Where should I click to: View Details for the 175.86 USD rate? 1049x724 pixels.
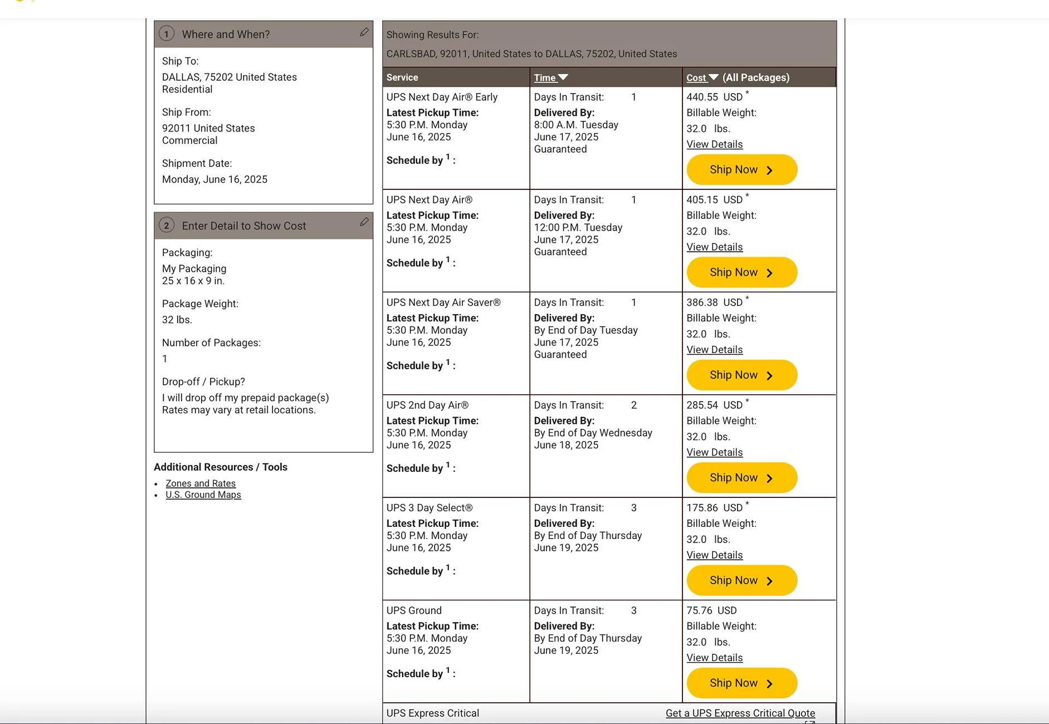point(714,555)
